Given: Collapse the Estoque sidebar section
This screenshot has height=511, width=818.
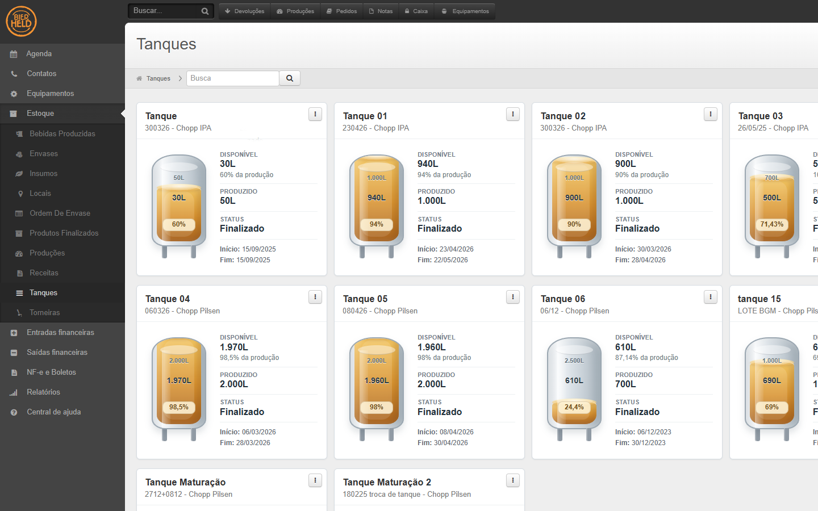Looking at the screenshot, I should tap(62, 114).
